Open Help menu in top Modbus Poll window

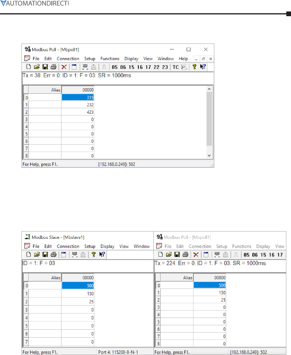(183, 59)
